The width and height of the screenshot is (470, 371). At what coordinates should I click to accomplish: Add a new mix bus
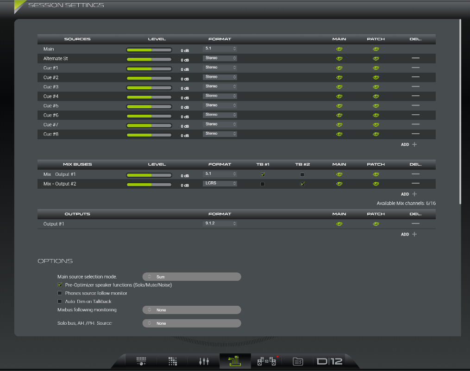(409, 194)
